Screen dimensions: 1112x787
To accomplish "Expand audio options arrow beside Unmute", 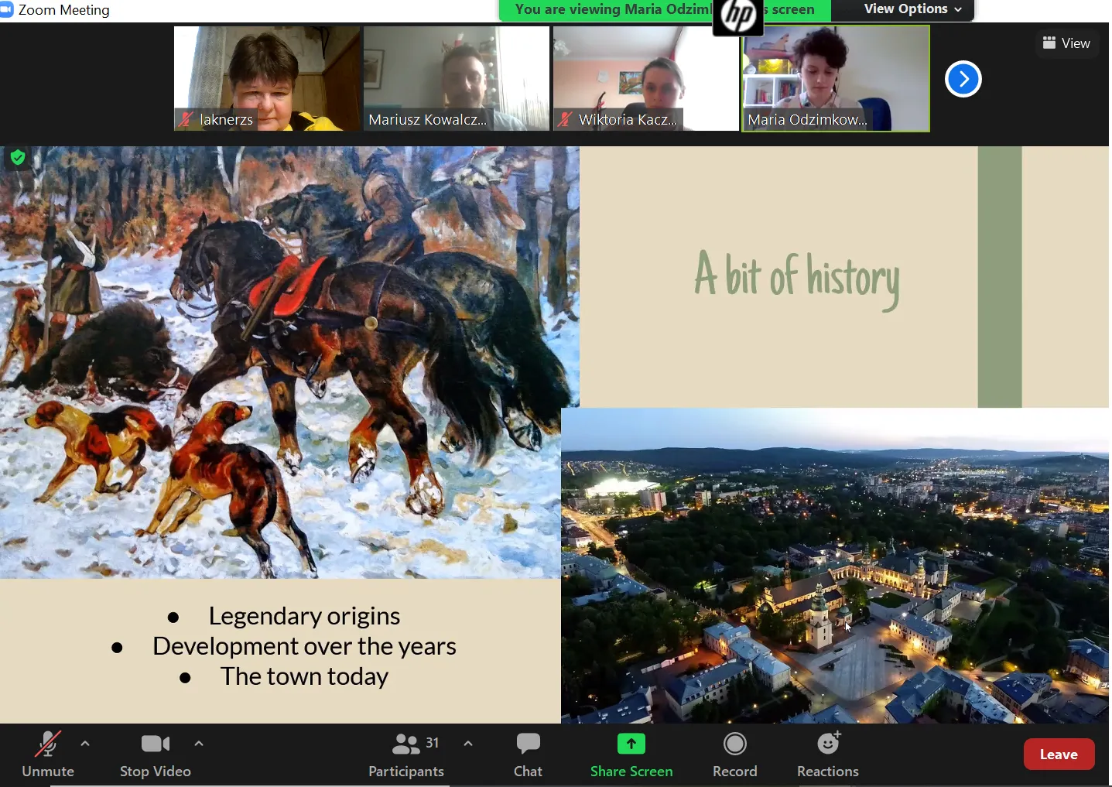I will click(x=85, y=744).
